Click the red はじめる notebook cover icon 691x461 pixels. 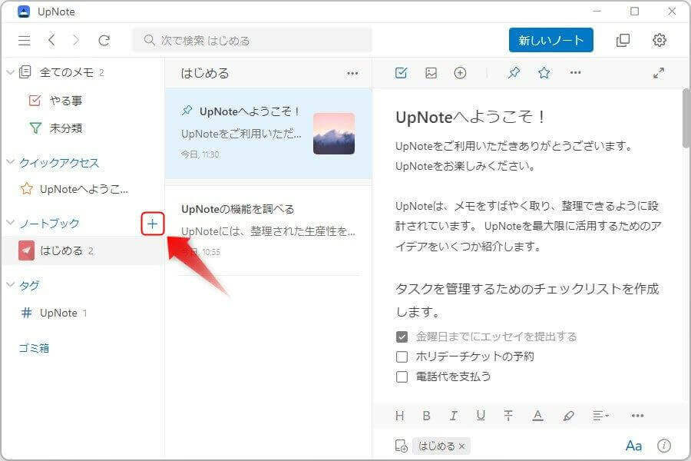point(26,251)
